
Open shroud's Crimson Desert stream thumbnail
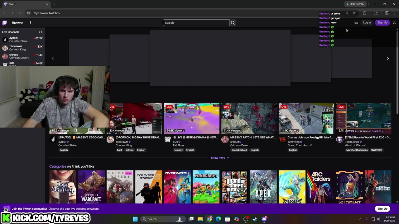pos(249,119)
